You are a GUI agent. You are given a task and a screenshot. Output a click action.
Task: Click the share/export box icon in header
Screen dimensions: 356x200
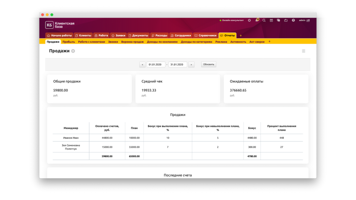click(x=286, y=20)
